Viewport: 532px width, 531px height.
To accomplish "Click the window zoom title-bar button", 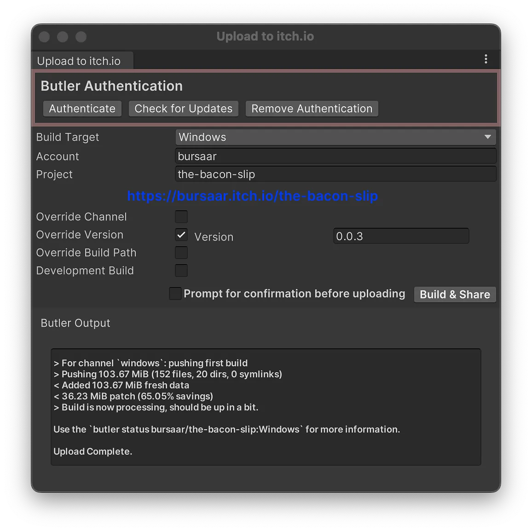I will (x=81, y=37).
